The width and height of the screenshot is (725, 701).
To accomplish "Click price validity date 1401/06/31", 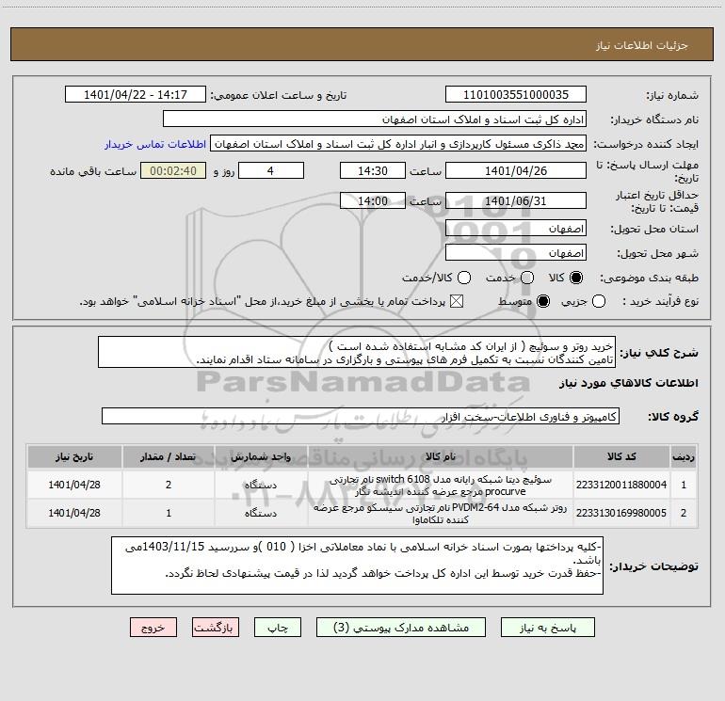I will coord(516,200).
